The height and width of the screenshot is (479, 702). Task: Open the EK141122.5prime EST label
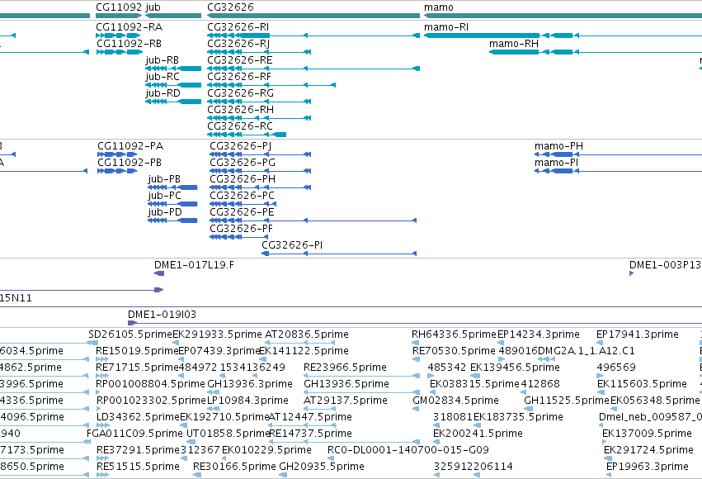[304, 351]
